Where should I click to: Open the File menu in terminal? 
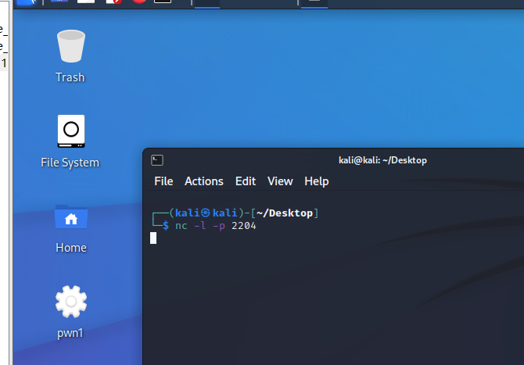(x=163, y=181)
